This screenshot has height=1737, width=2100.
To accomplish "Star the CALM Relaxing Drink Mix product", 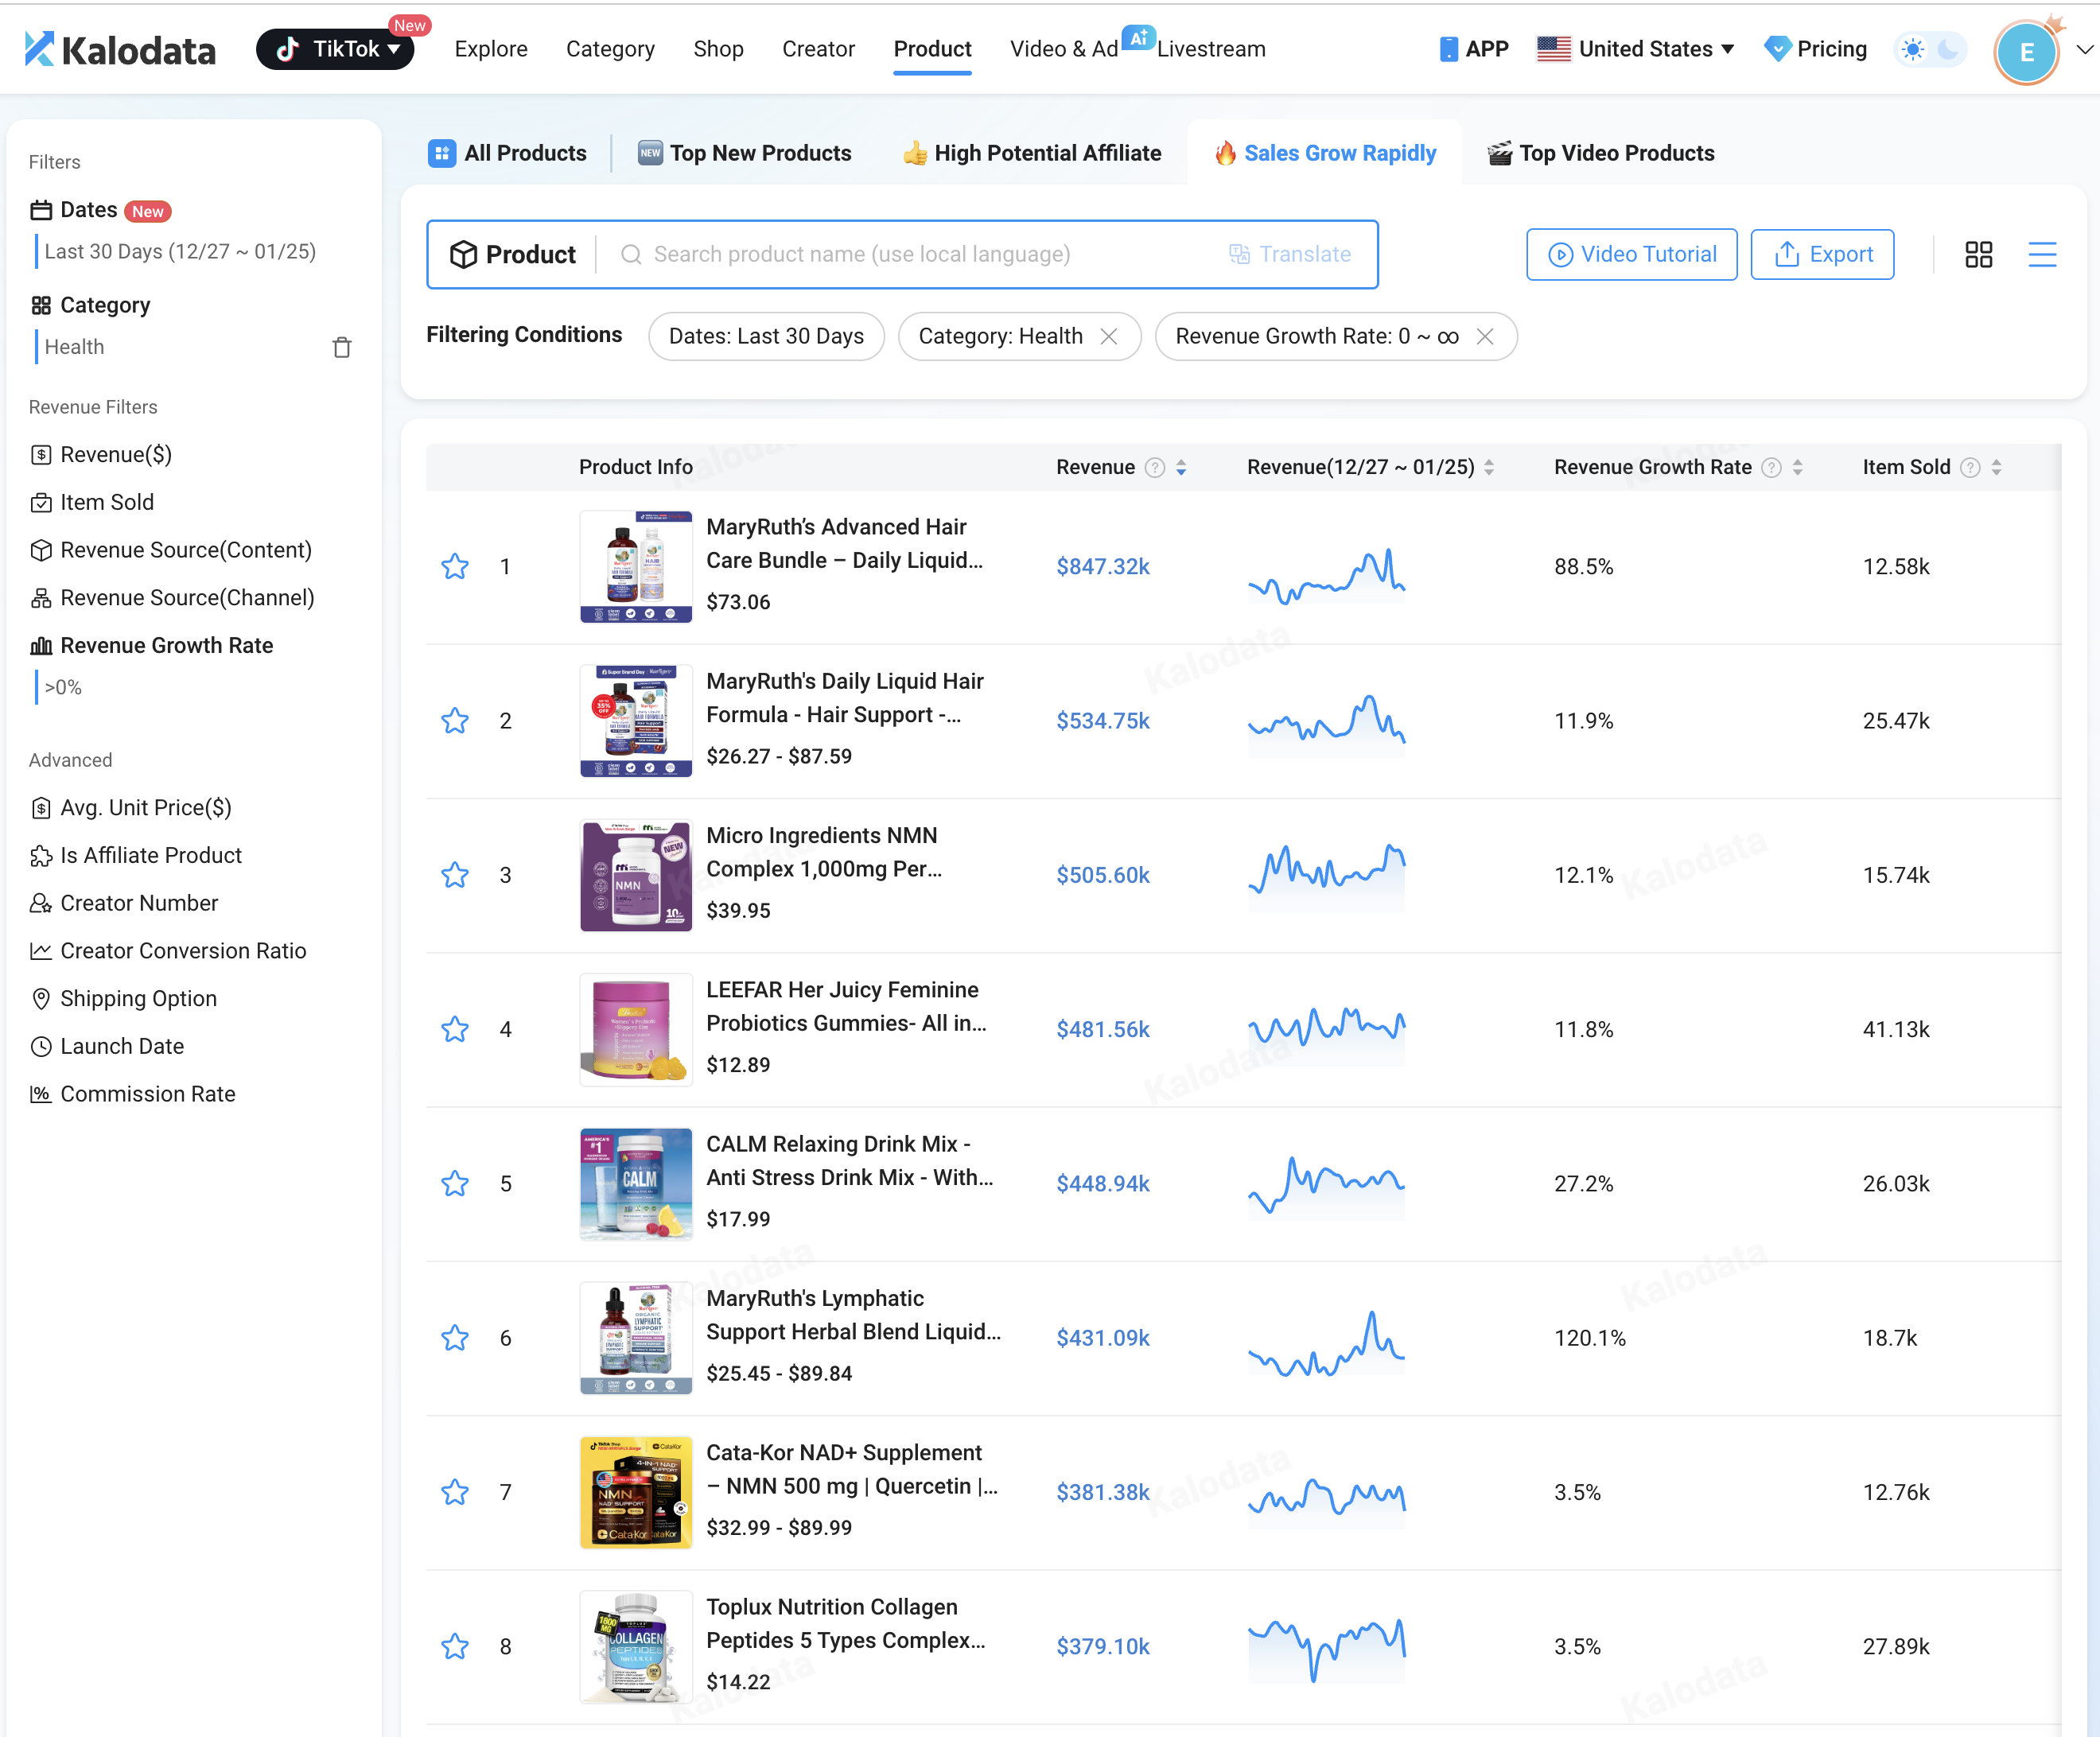I will [455, 1184].
